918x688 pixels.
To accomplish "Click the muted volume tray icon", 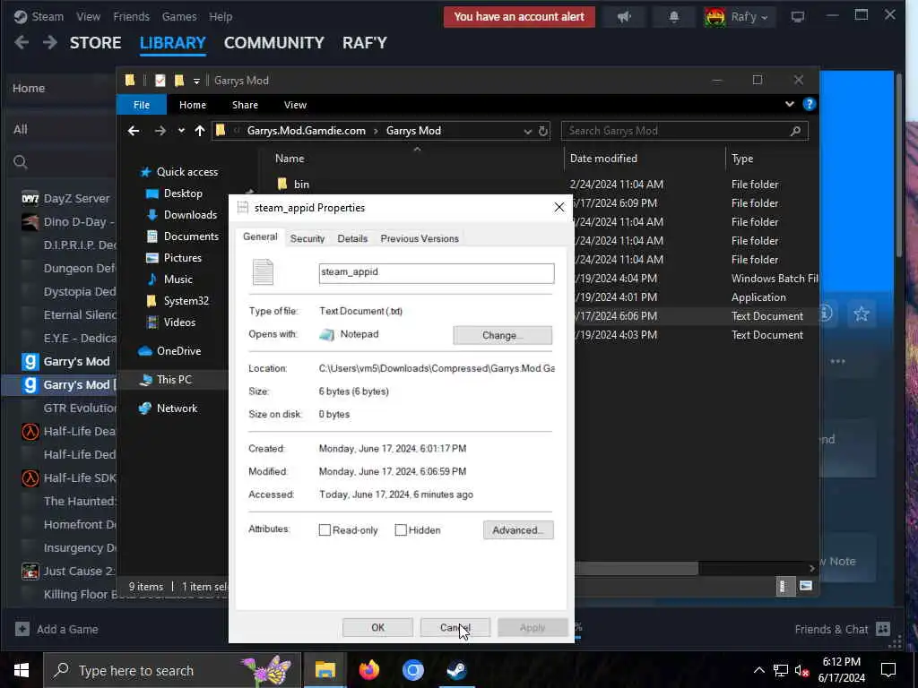I will (801, 670).
